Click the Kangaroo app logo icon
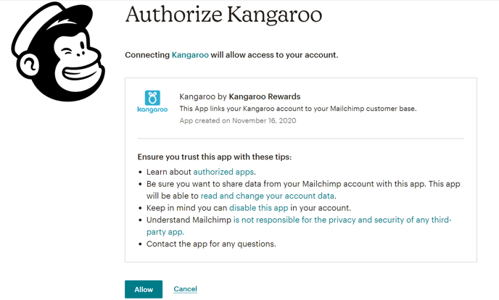This screenshot has width=499, height=300. click(152, 98)
